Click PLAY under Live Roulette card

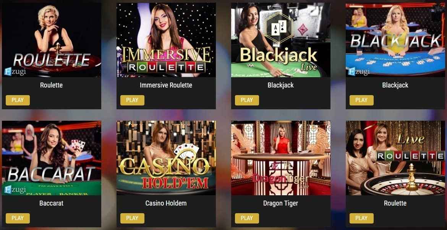click(361, 218)
